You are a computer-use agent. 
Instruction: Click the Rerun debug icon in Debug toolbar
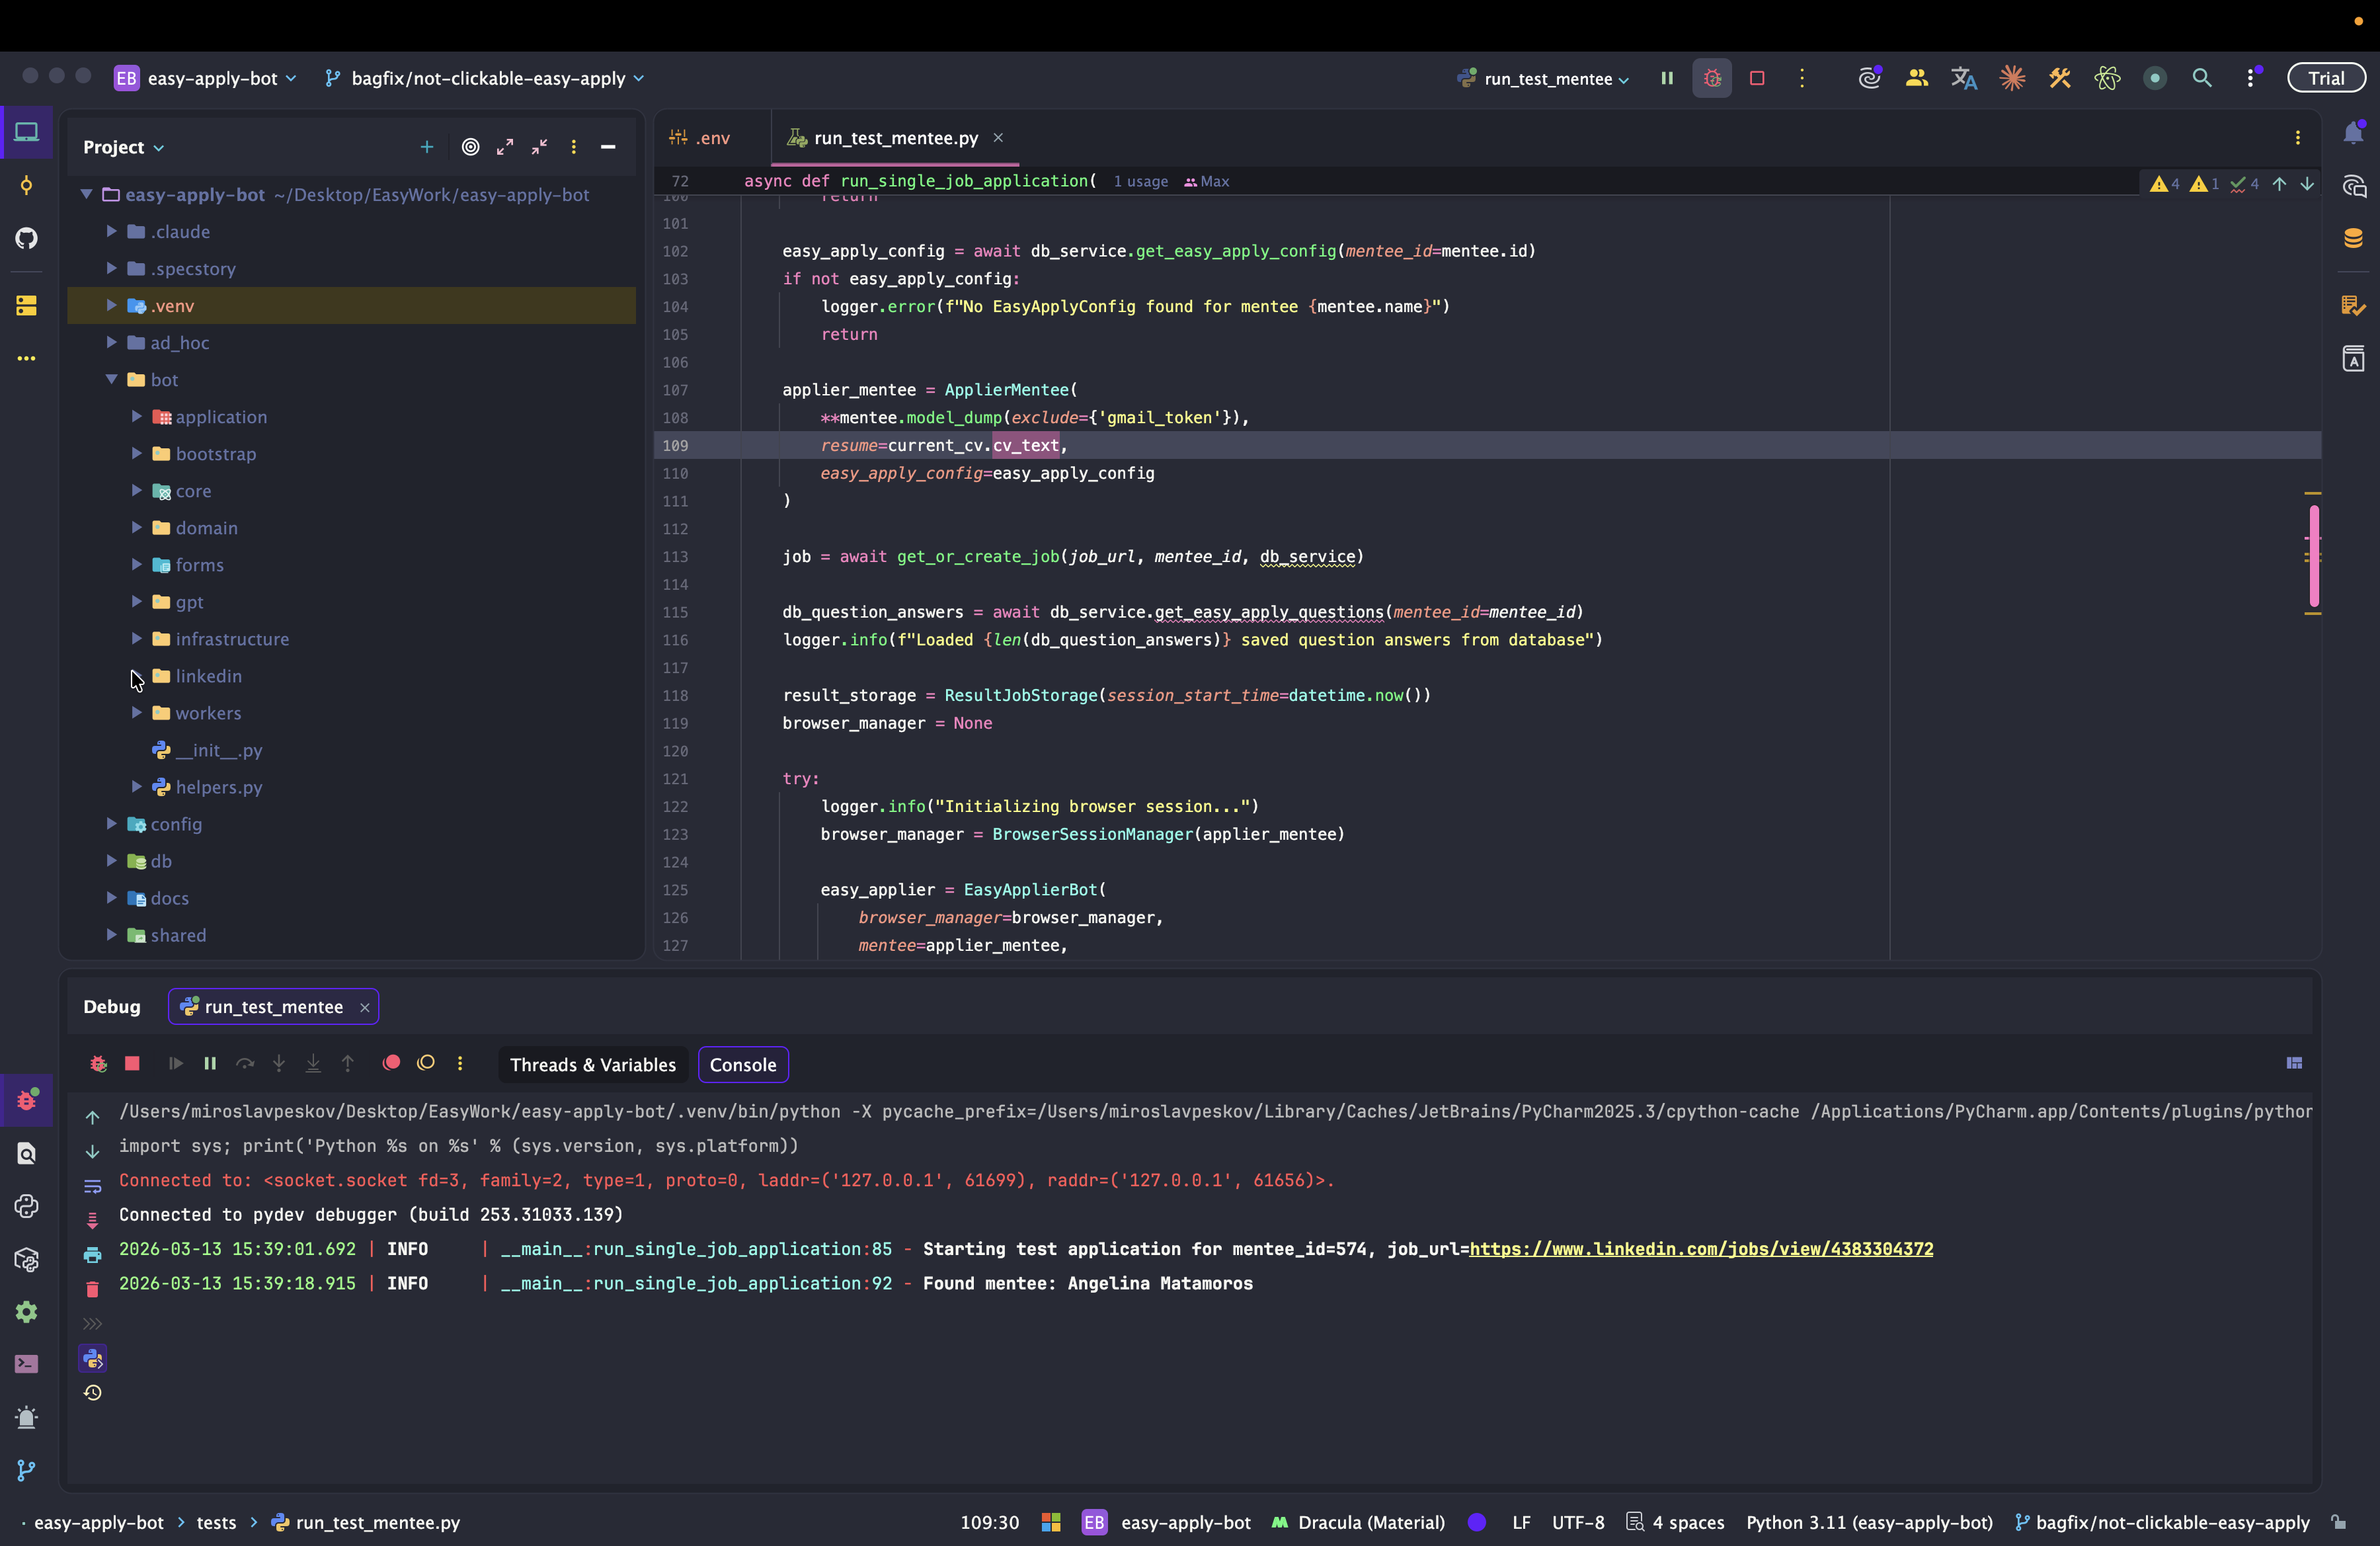click(x=98, y=1064)
